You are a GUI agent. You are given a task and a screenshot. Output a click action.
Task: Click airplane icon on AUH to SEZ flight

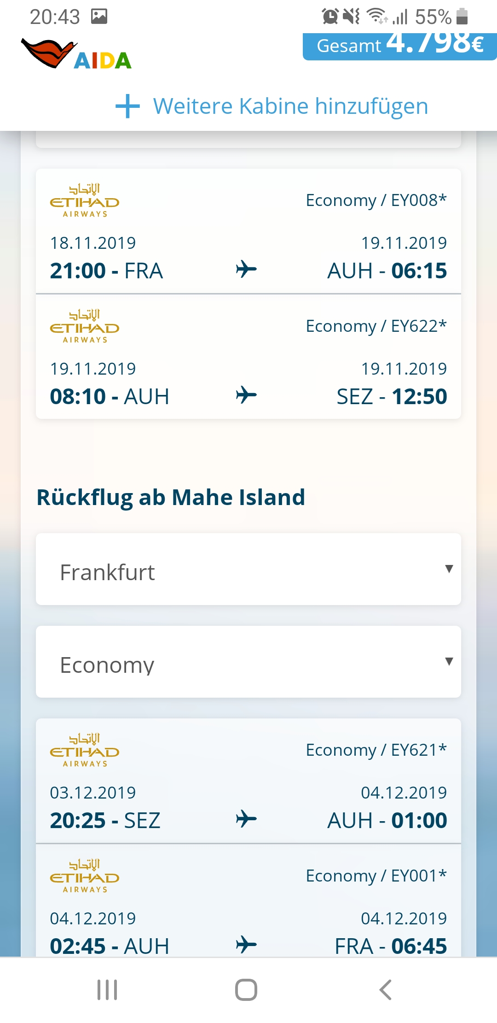pos(246,395)
